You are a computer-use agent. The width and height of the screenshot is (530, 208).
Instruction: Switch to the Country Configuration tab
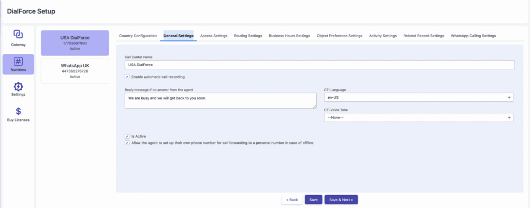tap(138, 36)
